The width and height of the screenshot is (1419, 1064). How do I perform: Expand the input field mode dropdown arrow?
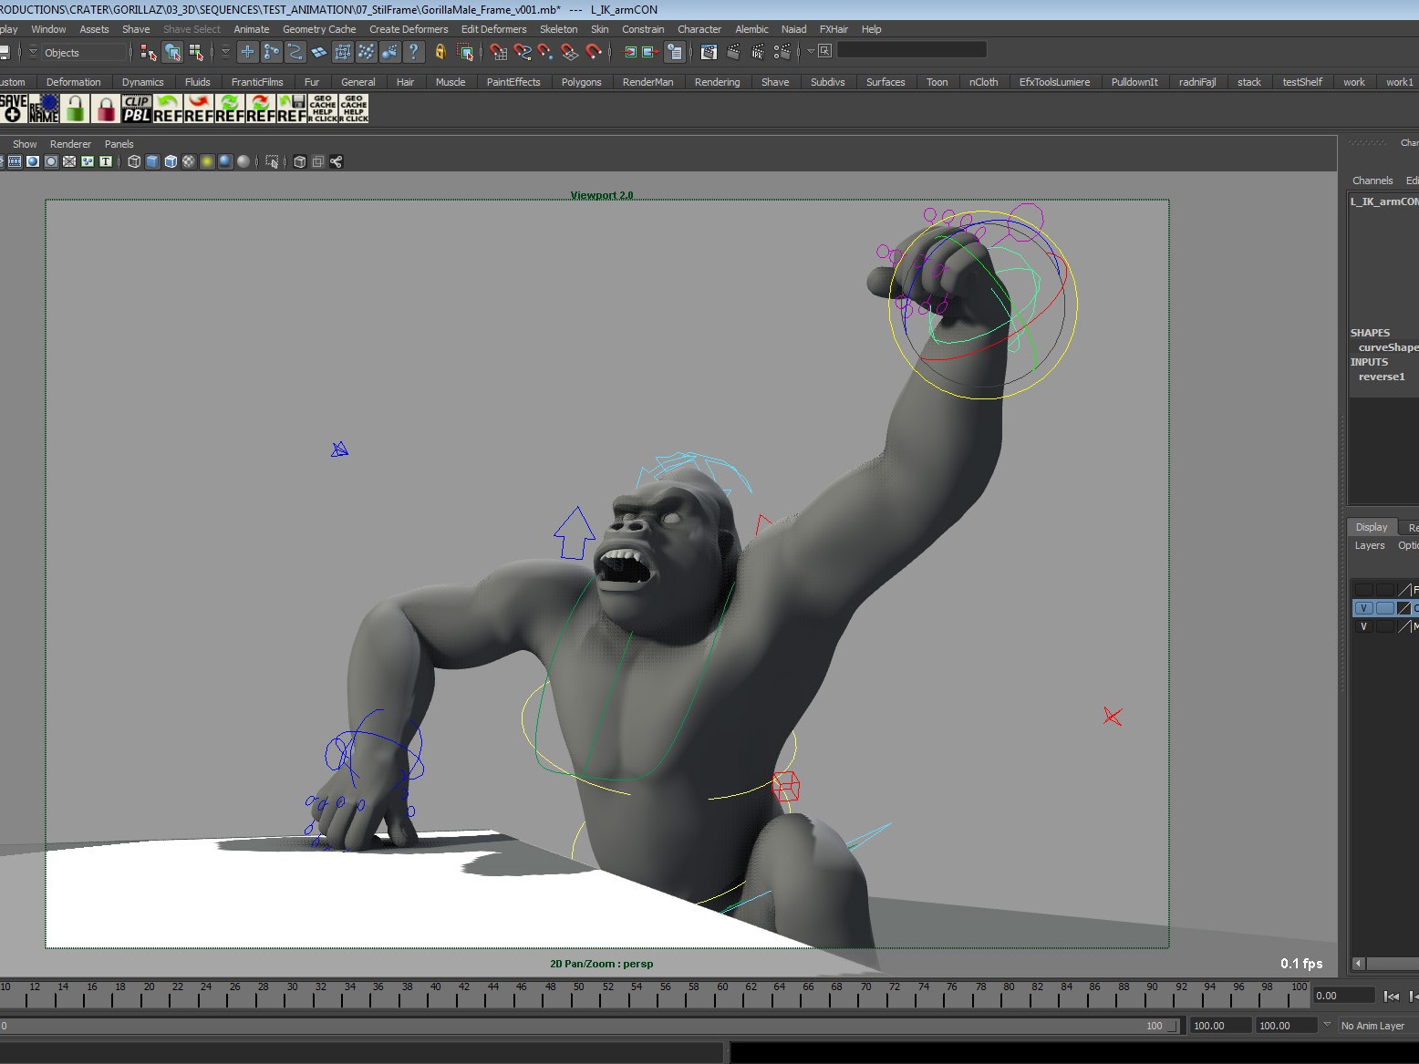pyautogui.click(x=810, y=51)
